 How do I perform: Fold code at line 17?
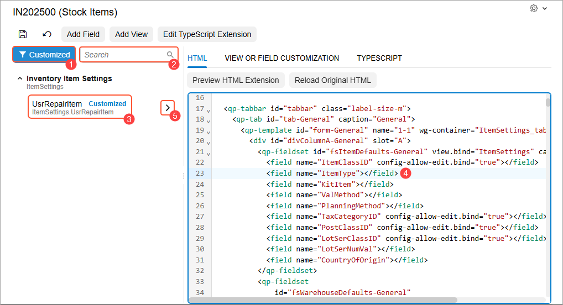click(208, 111)
